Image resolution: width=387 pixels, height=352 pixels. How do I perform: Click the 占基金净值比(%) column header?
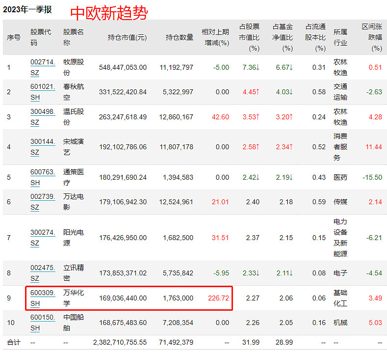(283, 37)
